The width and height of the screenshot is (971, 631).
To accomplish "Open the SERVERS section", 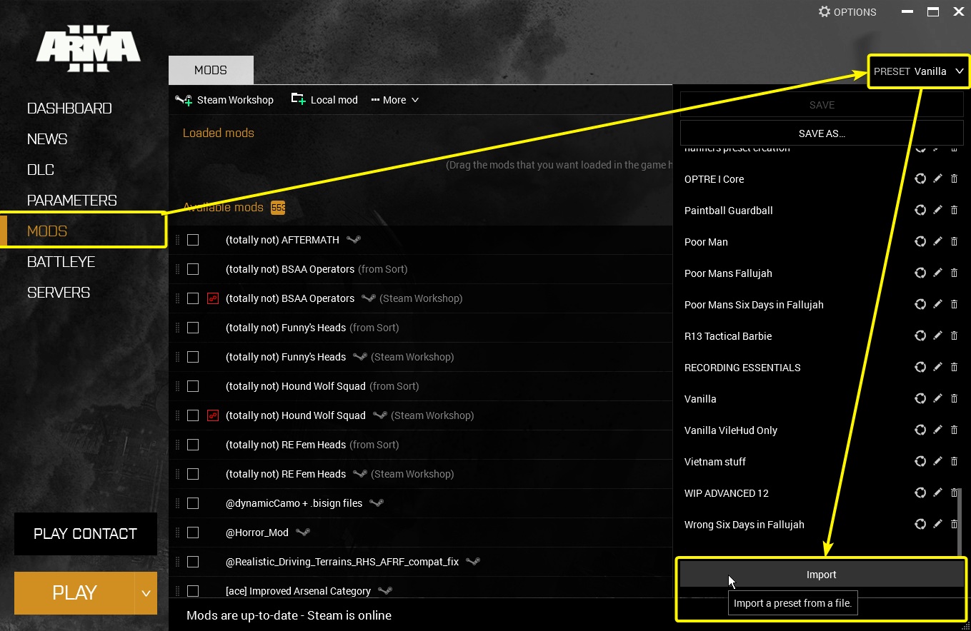I will click(x=59, y=293).
